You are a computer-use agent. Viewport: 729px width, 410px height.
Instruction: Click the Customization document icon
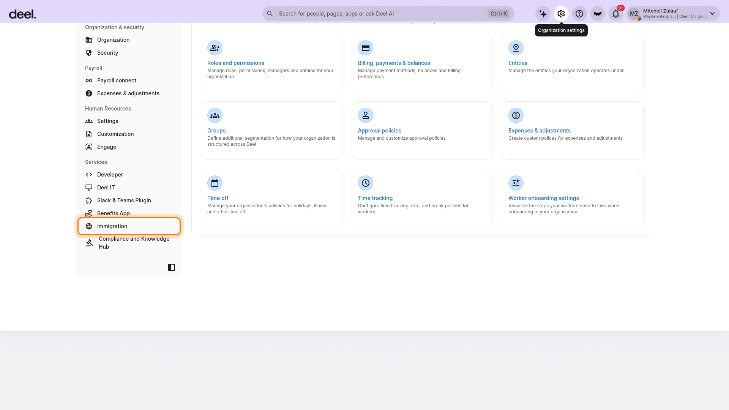tap(89, 134)
